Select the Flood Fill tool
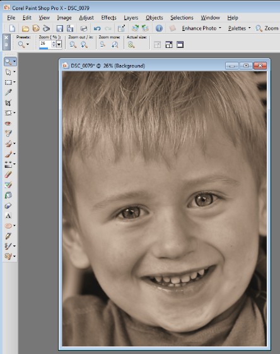The width and height of the screenshot is (280, 354). 8,195
